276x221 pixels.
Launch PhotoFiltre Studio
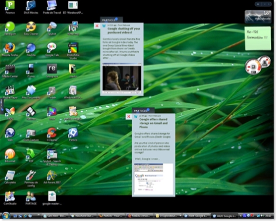(x=73, y=51)
